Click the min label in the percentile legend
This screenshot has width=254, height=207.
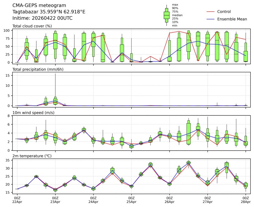(175, 26)
